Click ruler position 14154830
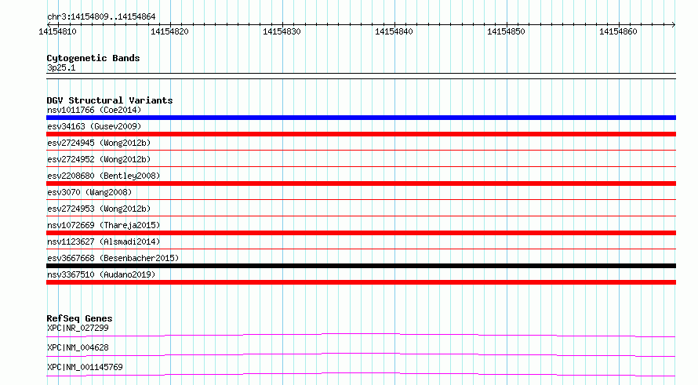 pyautogui.click(x=282, y=31)
